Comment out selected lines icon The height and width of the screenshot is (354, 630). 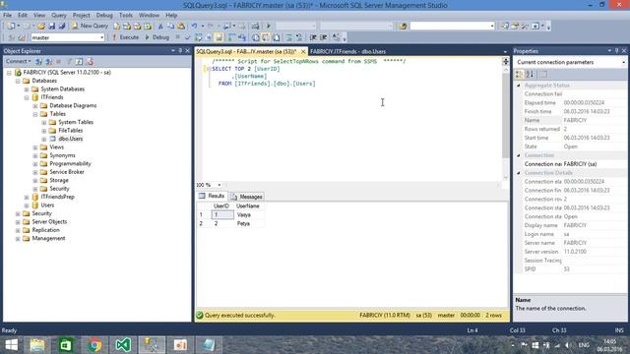[x=288, y=37]
